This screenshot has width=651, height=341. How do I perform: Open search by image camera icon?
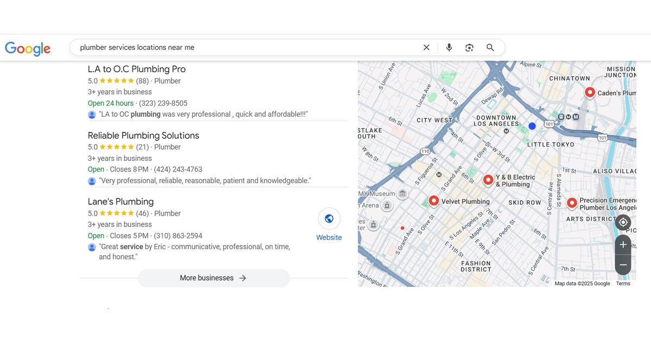click(469, 48)
